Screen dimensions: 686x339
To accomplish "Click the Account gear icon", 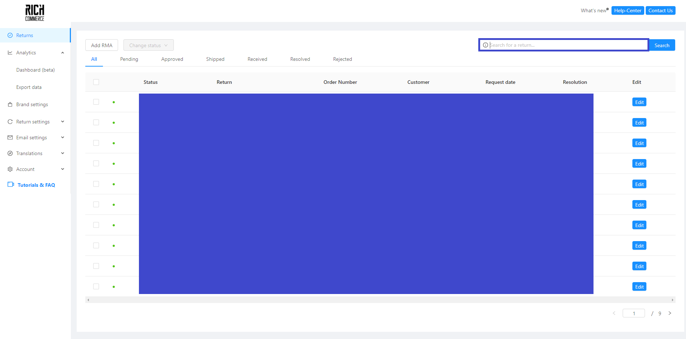I will click(10, 169).
